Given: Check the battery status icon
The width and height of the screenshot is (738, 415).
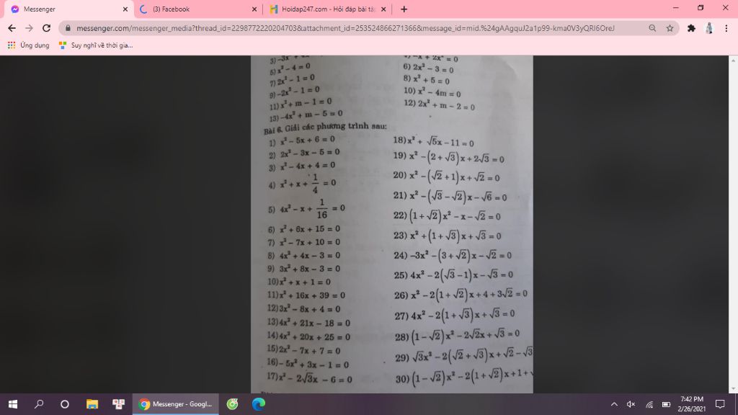Looking at the screenshot, I should [666, 404].
